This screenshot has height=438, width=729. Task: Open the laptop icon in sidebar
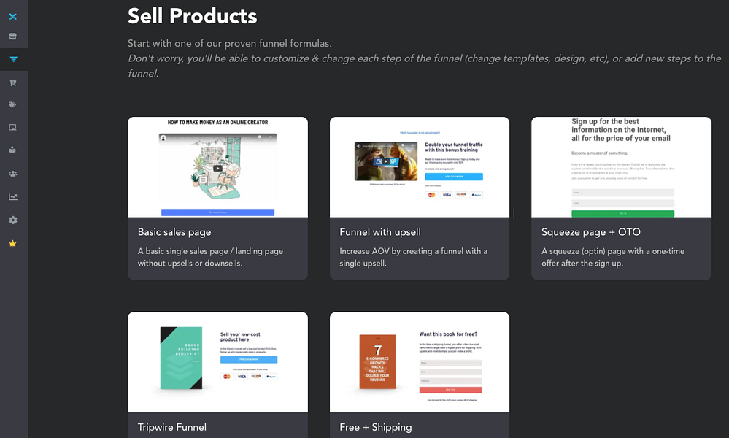[x=13, y=128]
